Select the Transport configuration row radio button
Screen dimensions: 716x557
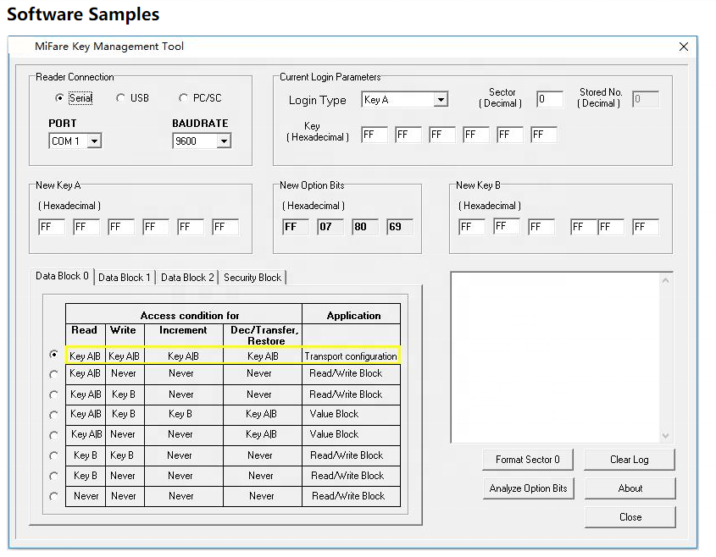(x=54, y=355)
